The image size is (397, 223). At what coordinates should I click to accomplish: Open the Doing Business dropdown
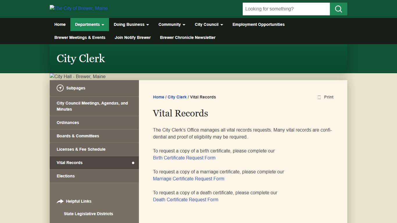pos(131,24)
